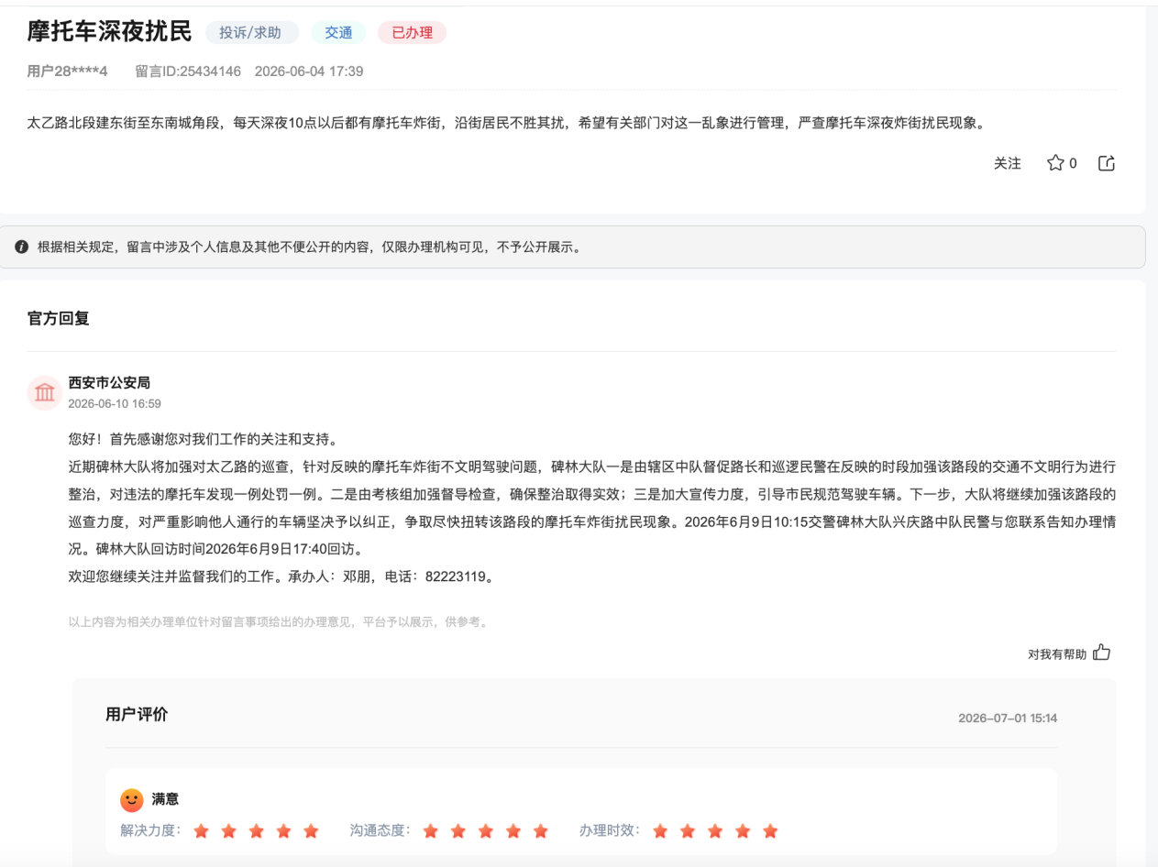Viewport: 1158px width, 867px height.
Task: Click the 用户评价 heading
Action: (x=137, y=715)
